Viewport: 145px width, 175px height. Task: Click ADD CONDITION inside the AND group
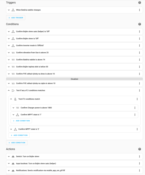[21, 121]
